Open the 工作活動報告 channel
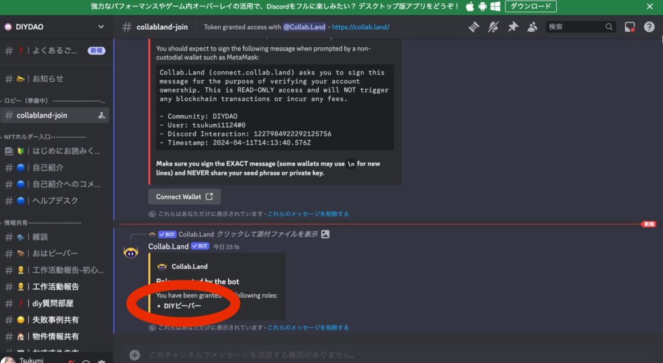 (55, 287)
